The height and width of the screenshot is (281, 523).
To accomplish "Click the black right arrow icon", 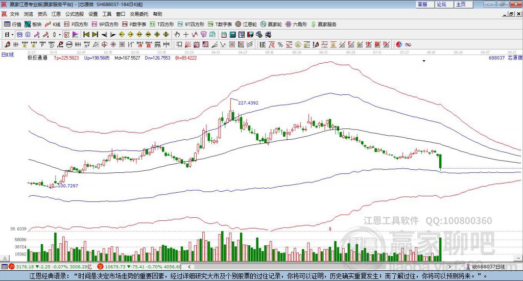I will coord(113,35).
